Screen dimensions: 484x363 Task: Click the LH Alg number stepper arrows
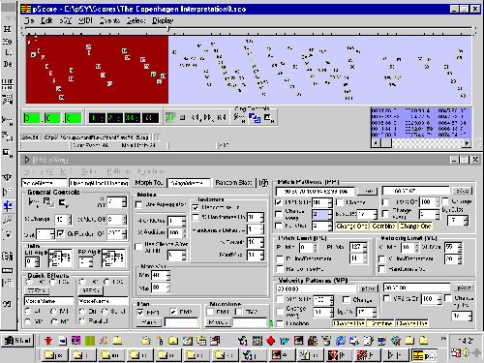pos(37,261)
